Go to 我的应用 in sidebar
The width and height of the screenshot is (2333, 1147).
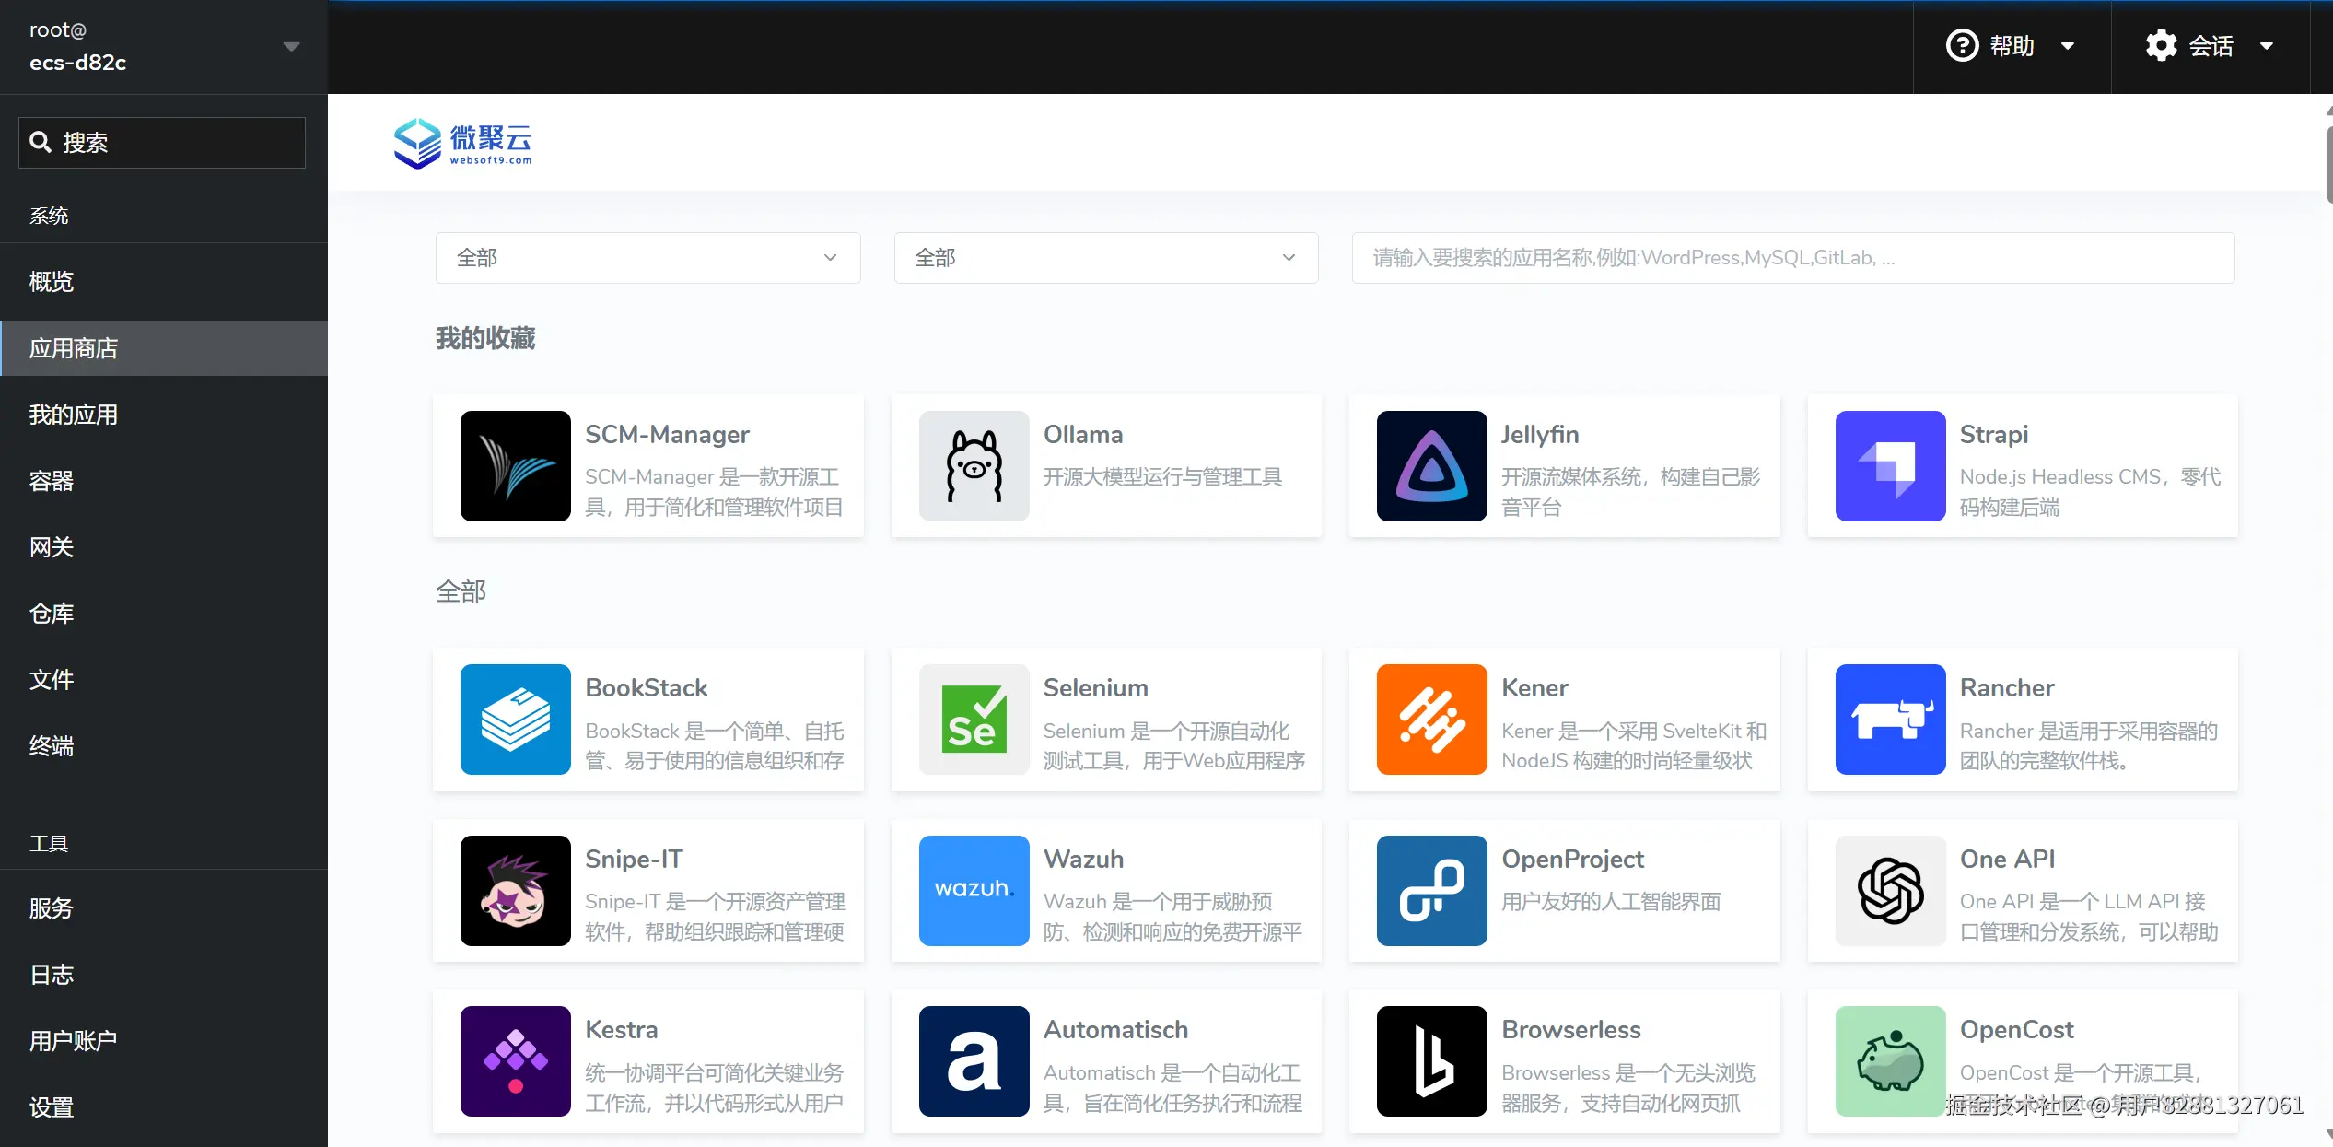click(x=74, y=415)
